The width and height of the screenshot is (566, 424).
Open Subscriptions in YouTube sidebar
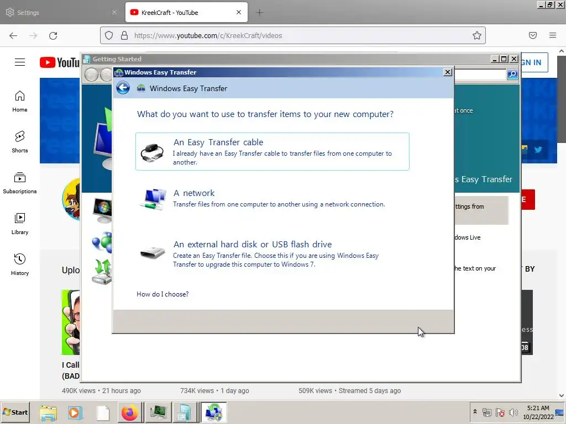coord(20,183)
